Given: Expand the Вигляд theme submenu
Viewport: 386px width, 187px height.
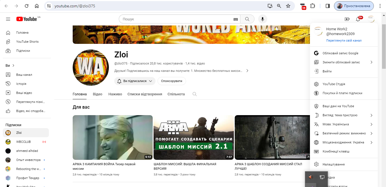Looking at the screenshot, I should [x=344, y=115].
